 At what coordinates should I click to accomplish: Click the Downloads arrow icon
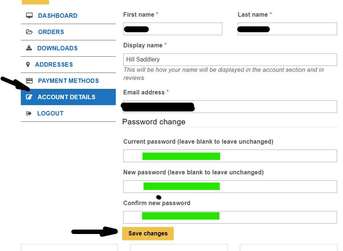tap(29, 48)
